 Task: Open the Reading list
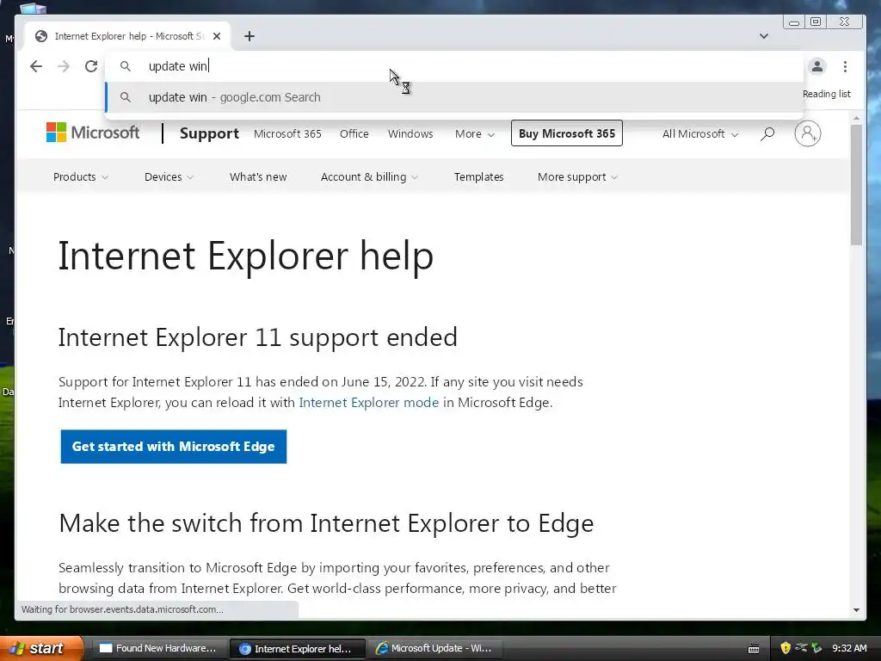pos(827,94)
